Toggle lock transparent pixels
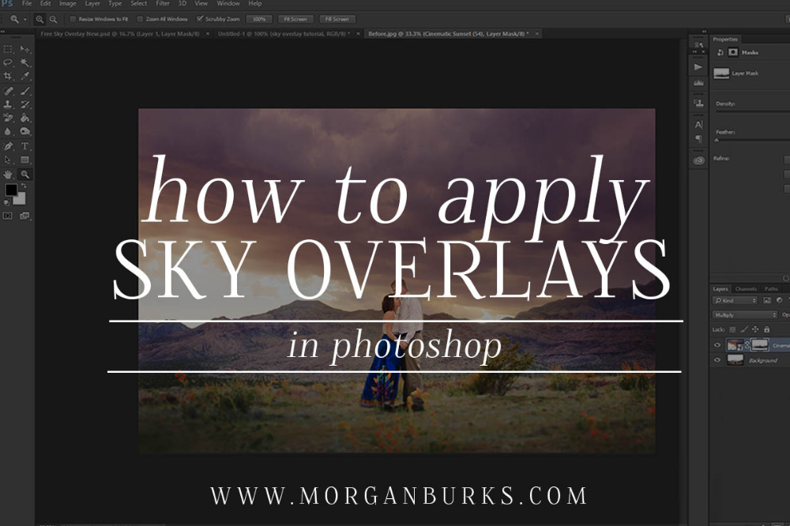790x526 pixels. [x=732, y=329]
